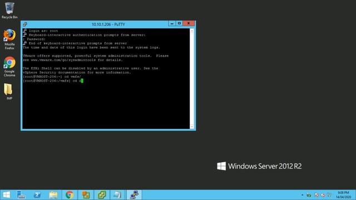Minimize the PuTTY window

tap(172, 23)
